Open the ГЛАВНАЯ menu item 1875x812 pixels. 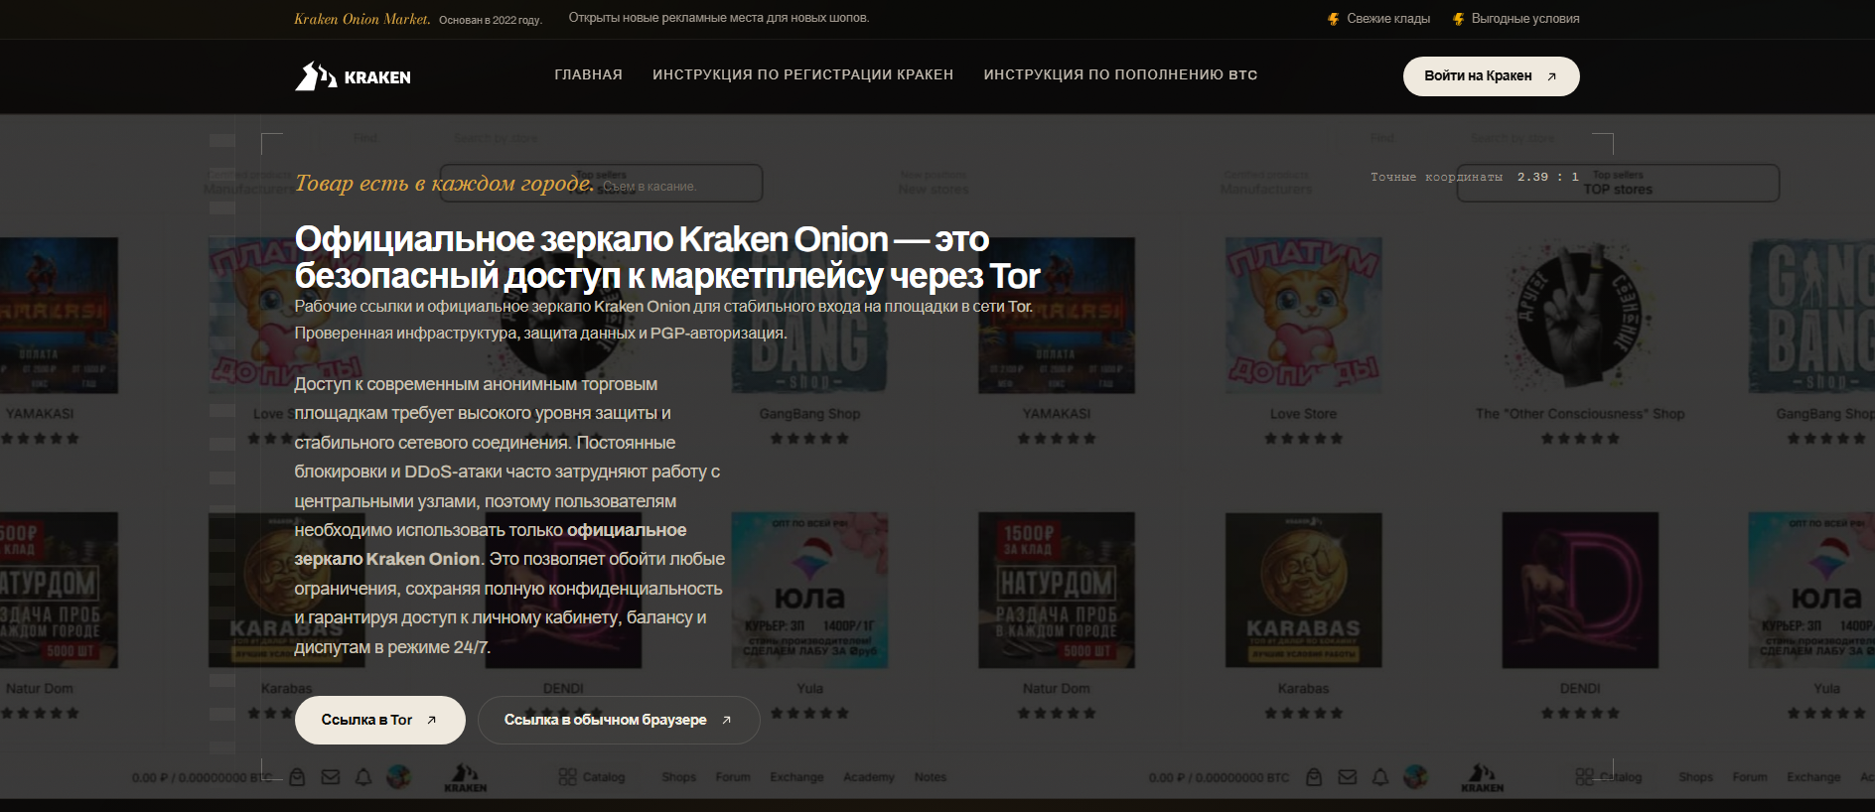(x=588, y=74)
